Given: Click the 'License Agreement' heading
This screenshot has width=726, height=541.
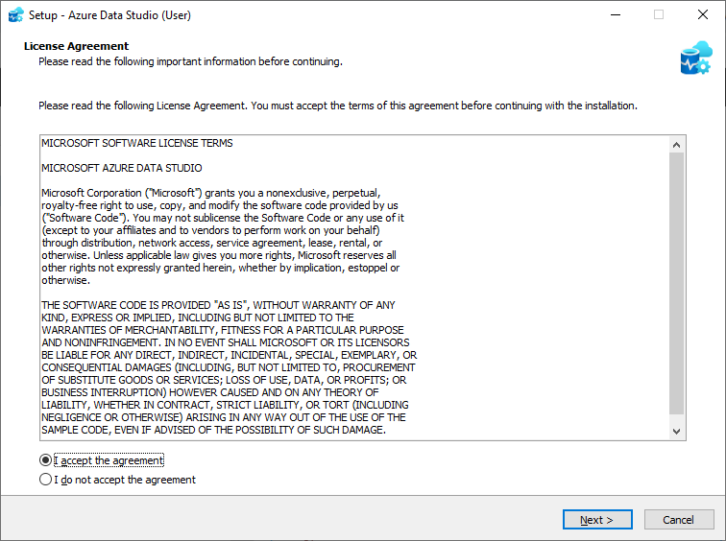Looking at the screenshot, I should coord(77,46).
